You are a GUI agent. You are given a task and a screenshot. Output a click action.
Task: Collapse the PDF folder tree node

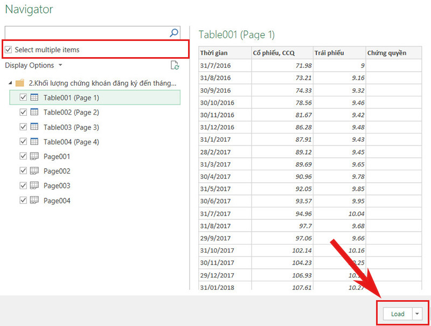click(x=10, y=83)
